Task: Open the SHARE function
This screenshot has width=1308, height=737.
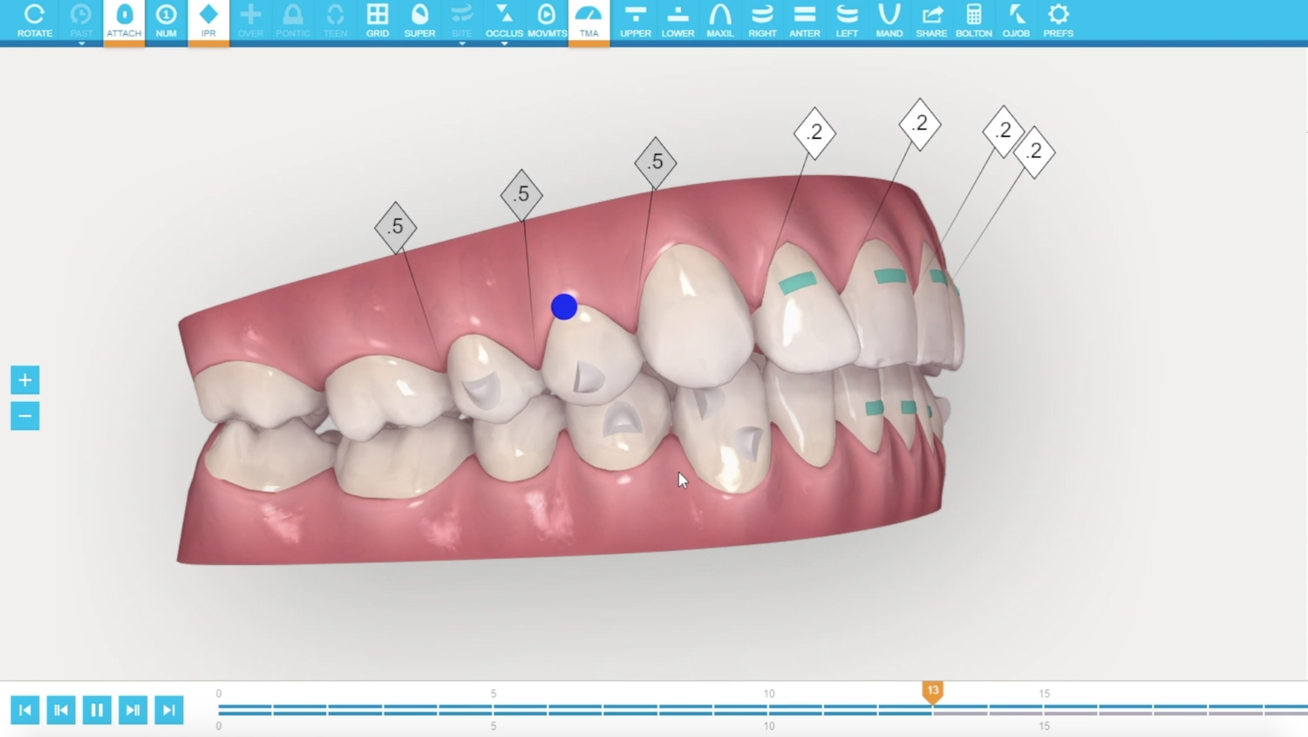Action: 931,19
